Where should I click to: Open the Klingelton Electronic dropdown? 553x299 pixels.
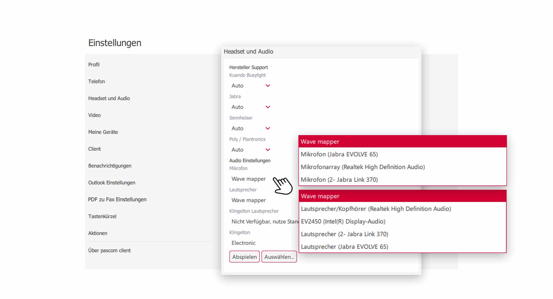(243, 243)
